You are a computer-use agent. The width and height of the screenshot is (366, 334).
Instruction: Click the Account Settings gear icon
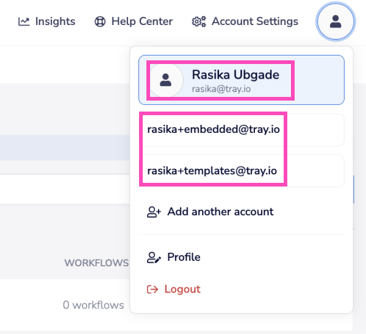tap(199, 21)
